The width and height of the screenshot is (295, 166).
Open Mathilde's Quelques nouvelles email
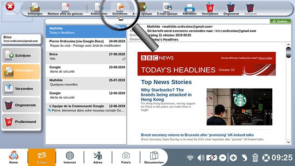(x=86, y=83)
